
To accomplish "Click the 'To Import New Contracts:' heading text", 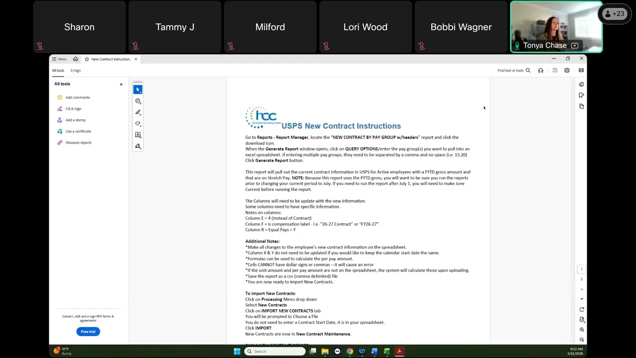I will (270, 294).
